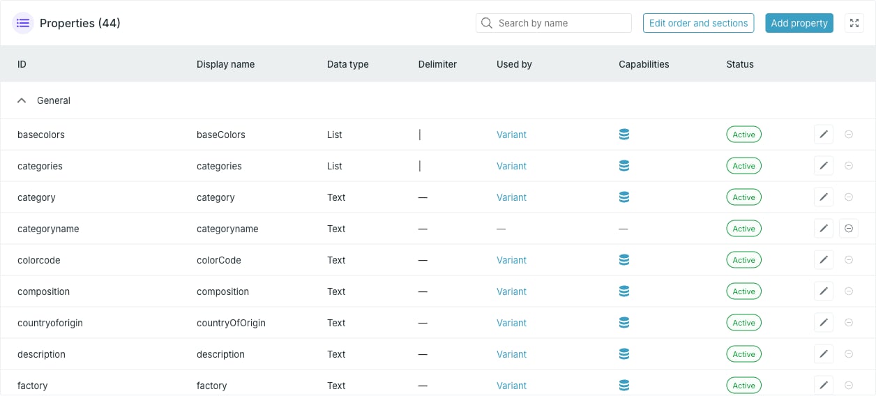Click remove icon for composition row

[x=849, y=291]
